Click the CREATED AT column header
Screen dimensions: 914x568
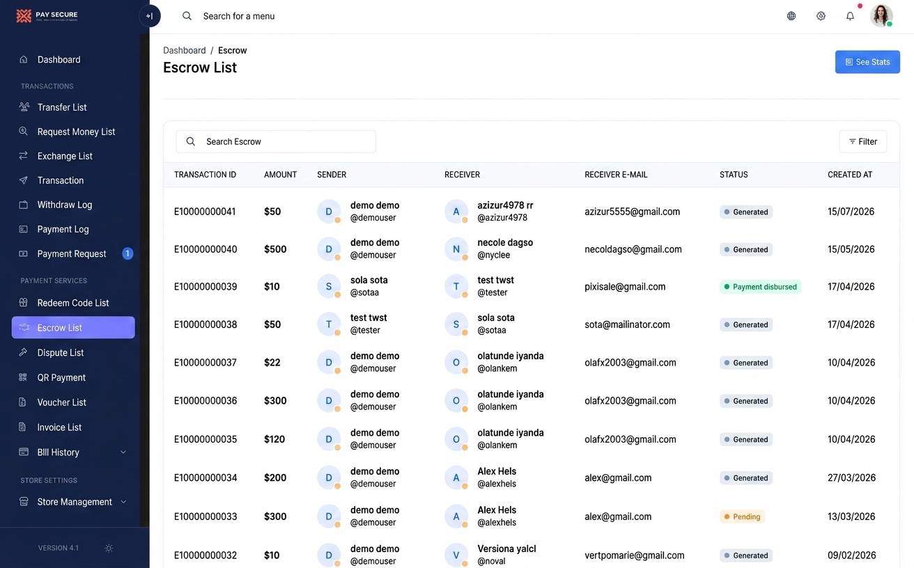[x=850, y=175]
